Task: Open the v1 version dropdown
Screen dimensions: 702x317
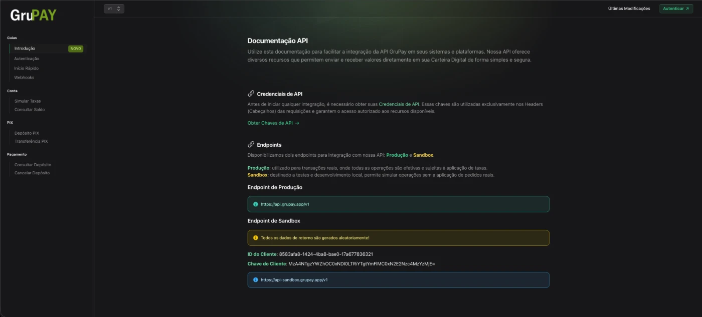Action: point(114,9)
